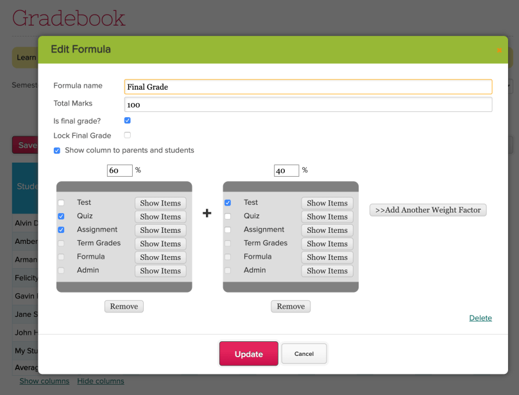The image size is (519, 395).
Task: Show Items for Admin in 40% group
Action: [x=327, y=271]
